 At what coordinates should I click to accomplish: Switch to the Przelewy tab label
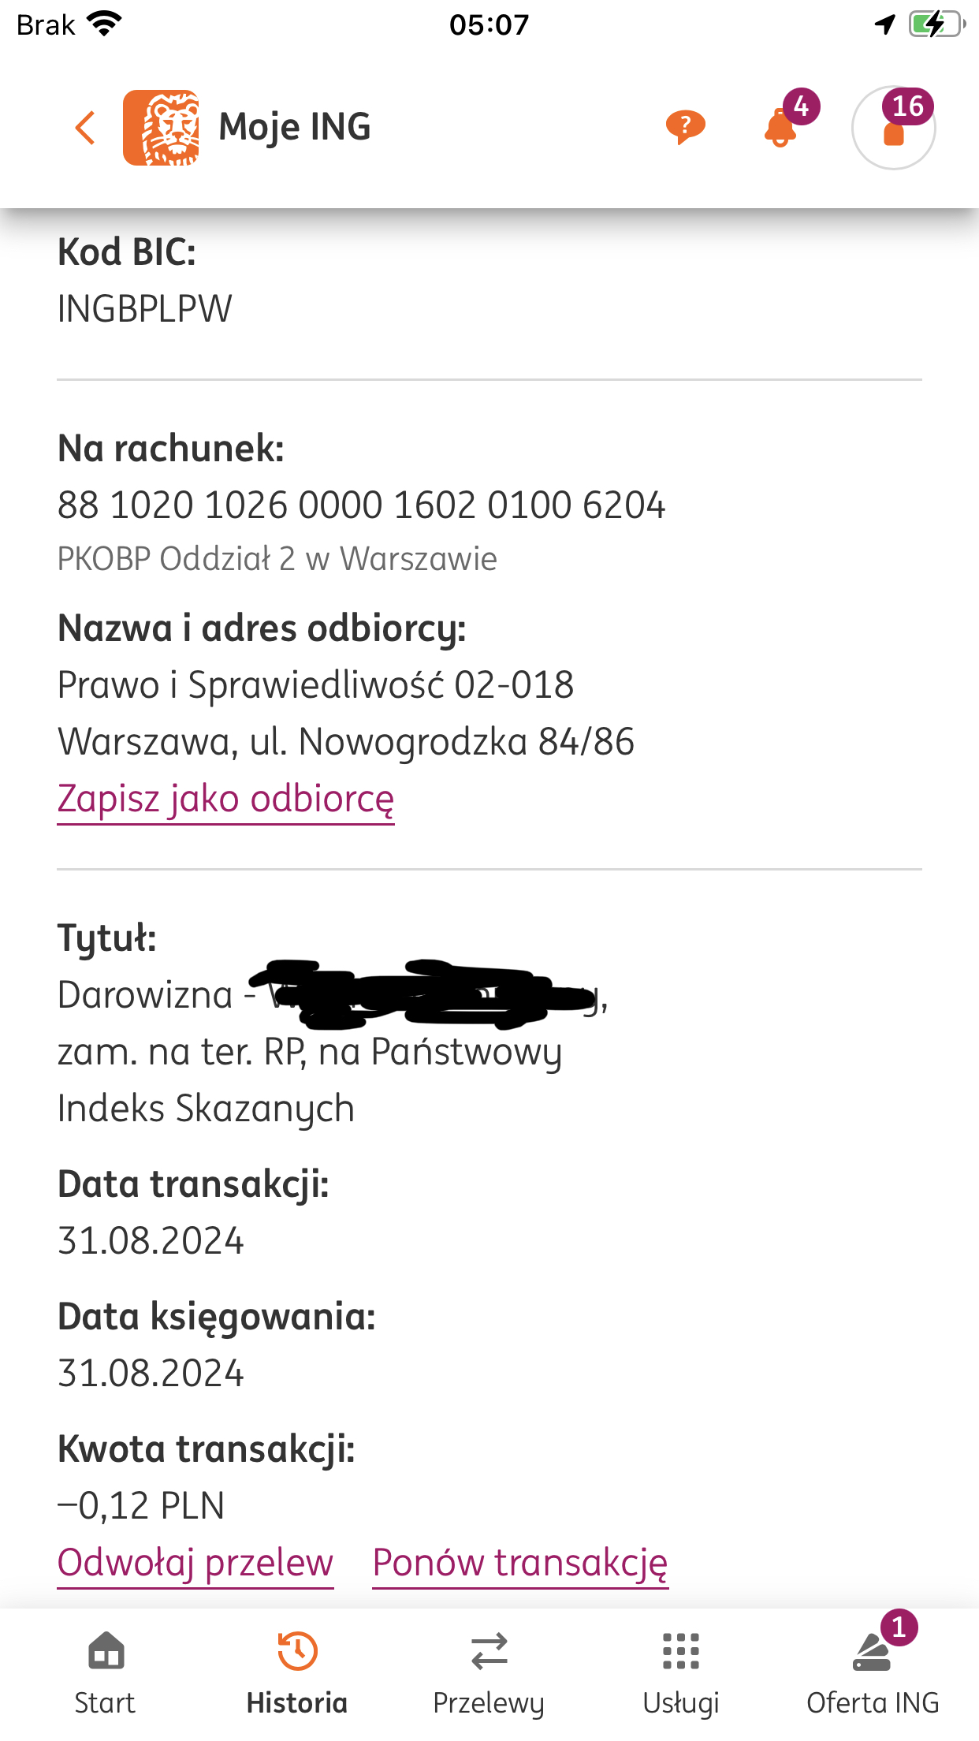[x=489, y=1703]
